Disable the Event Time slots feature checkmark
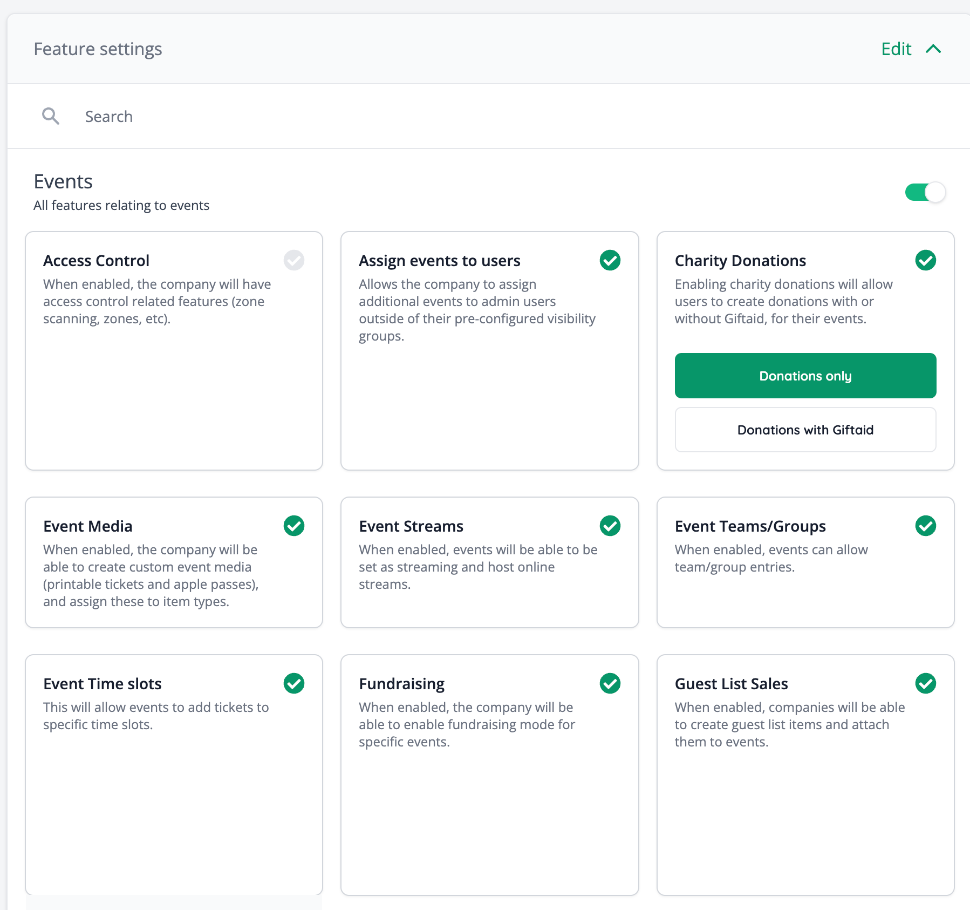The width and height of the screenshot is (970, 910). pos(293,683)
